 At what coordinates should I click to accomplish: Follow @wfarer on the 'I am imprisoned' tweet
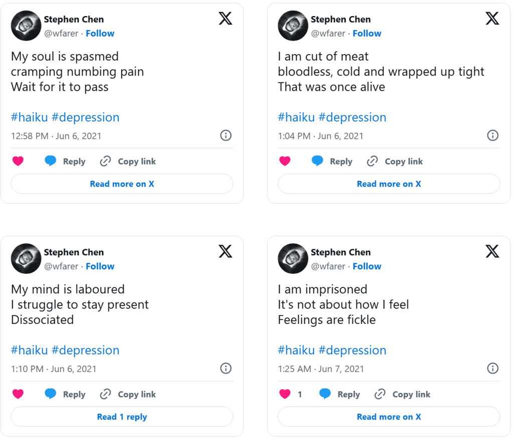(x=367, y=266)
